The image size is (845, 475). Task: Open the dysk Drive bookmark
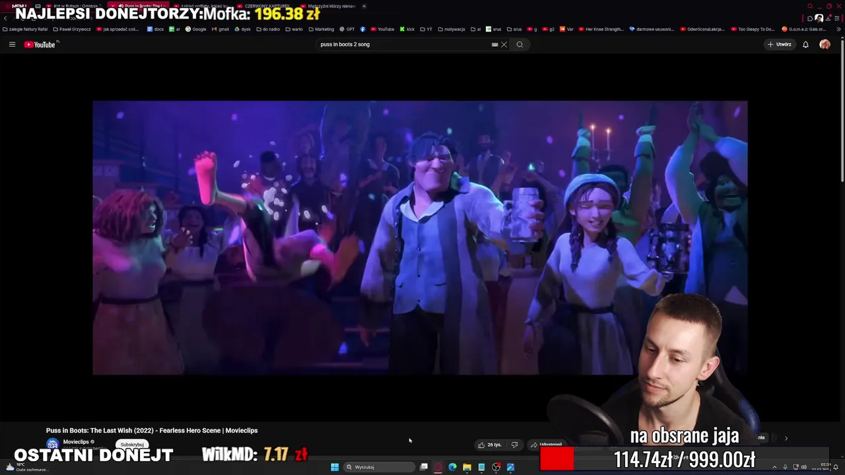242,29
